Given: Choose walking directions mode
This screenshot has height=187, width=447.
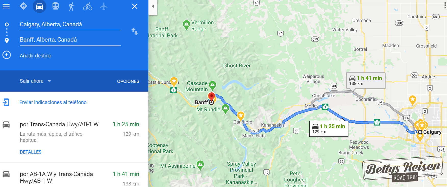Looking at the screenshot, I should tap(72, 6).
